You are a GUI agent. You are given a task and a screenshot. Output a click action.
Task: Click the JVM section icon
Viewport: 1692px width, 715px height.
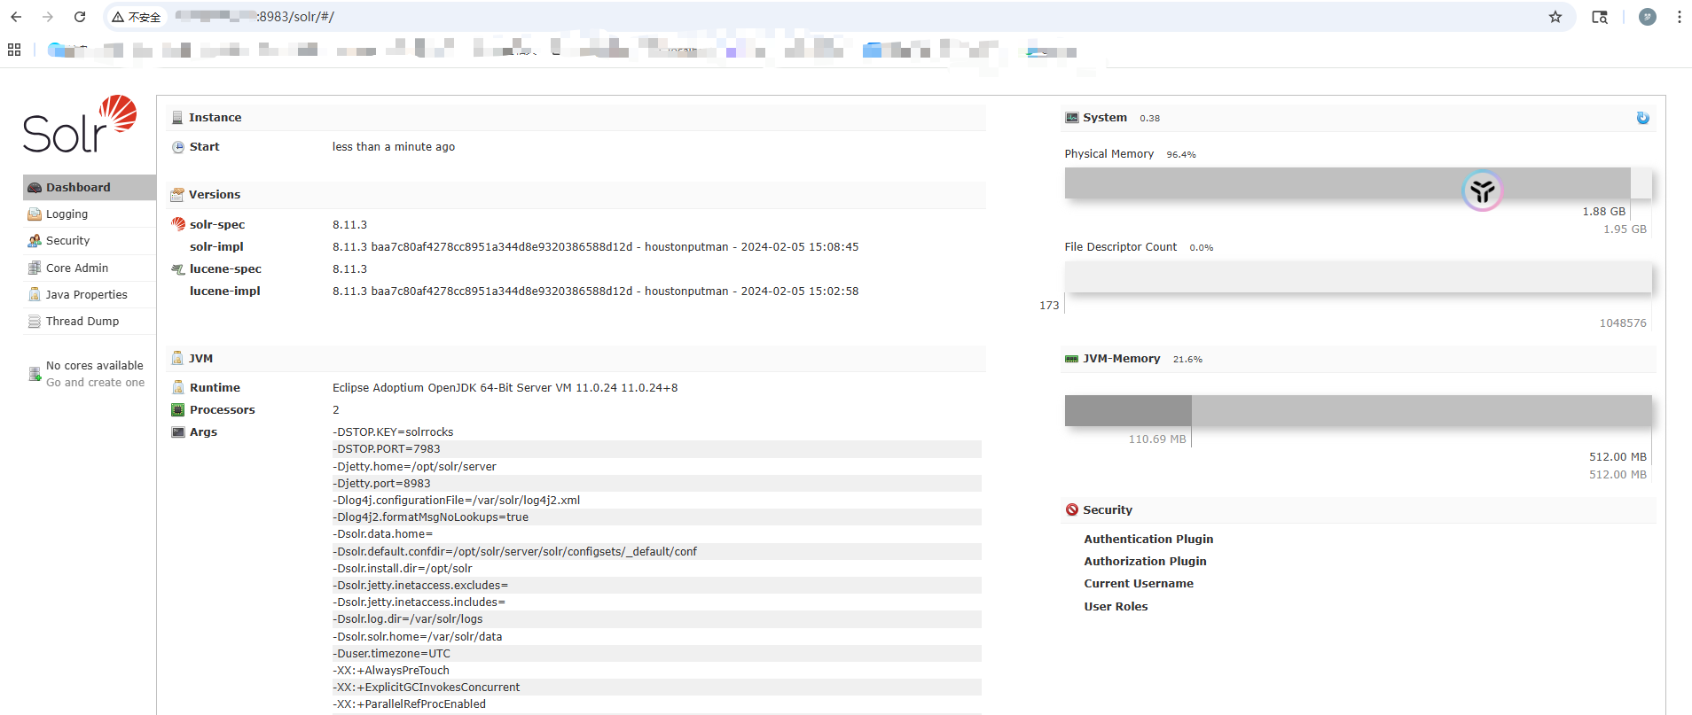177,358
